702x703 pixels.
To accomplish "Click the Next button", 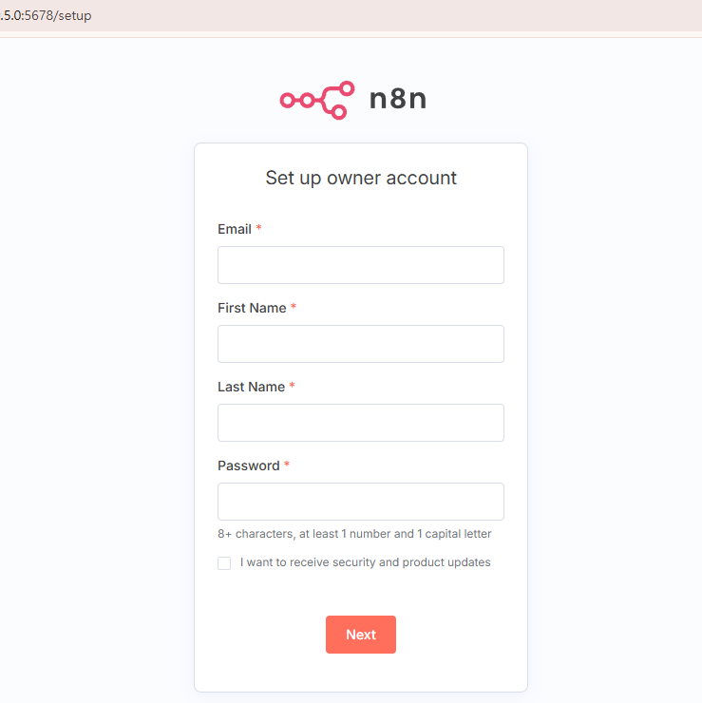I will pyautogui.click(x=361, y=635).
